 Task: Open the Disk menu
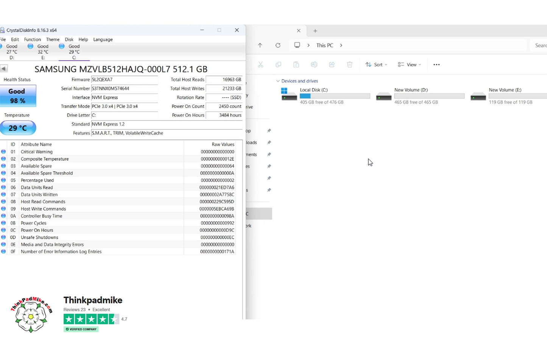coord(69,39)
